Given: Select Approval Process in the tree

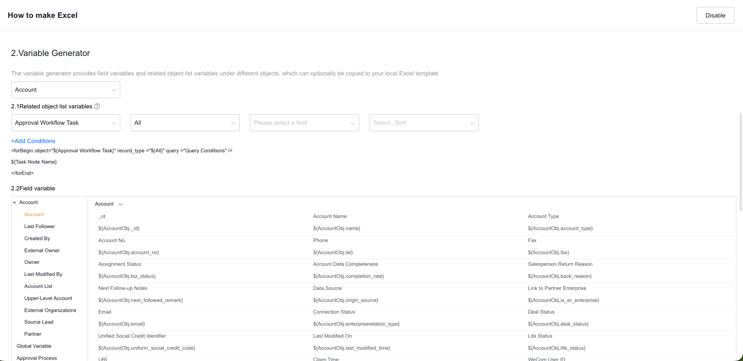Looking at the screenshot, I should 37,358.
